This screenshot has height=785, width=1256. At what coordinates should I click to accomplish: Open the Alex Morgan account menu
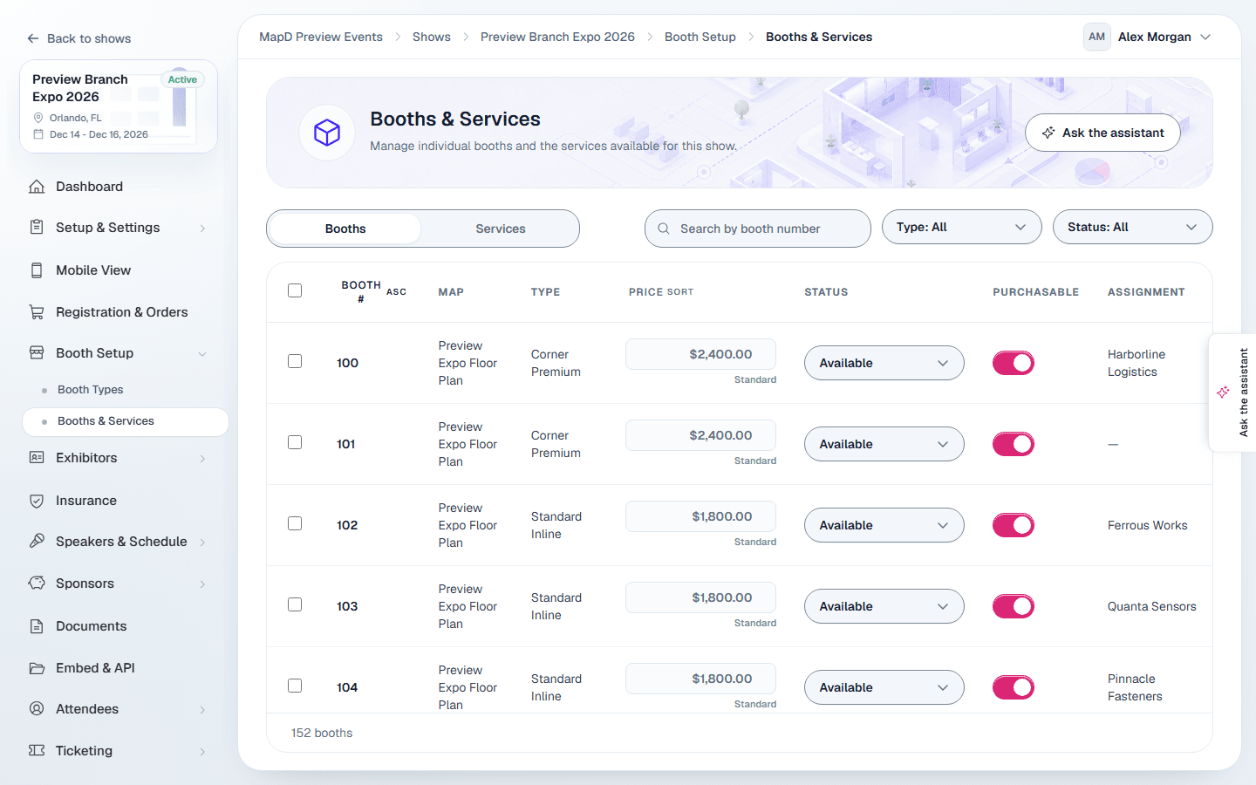tap(1148, 37)
